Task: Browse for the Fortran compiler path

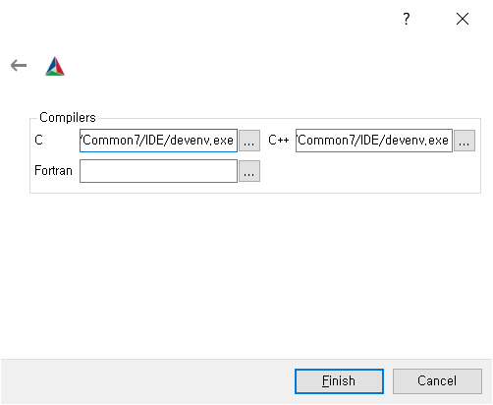Action: [249, 171]
